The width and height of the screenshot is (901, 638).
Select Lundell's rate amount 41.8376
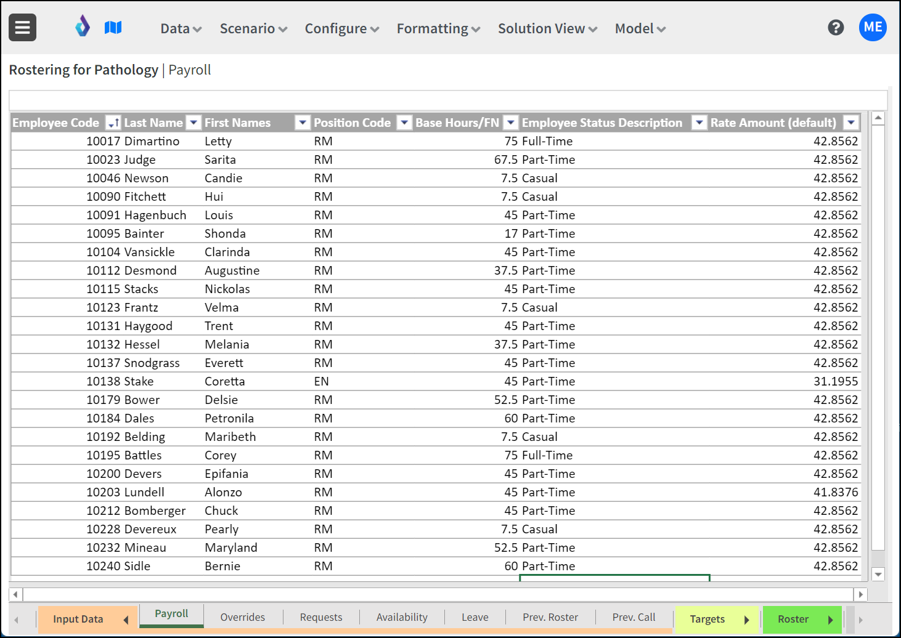pos(785,492)
